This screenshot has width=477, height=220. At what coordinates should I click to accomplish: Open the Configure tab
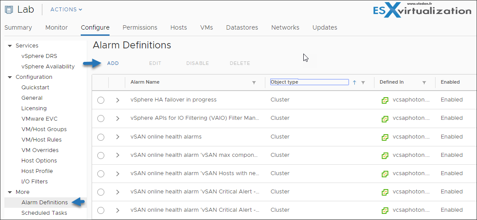click(95, 27)
